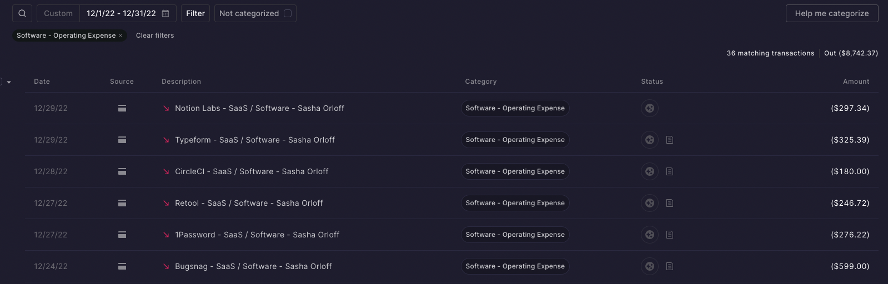The width and height of the screenshot is (888, 284).
Task: Click the source card icon for Bugsnag
Action: (x=122, y=266)
